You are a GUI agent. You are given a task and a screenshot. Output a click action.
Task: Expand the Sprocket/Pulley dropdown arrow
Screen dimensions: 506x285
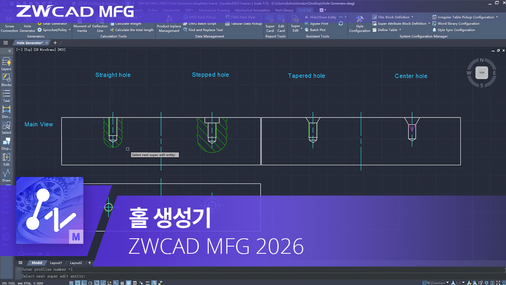pos(70,30)
